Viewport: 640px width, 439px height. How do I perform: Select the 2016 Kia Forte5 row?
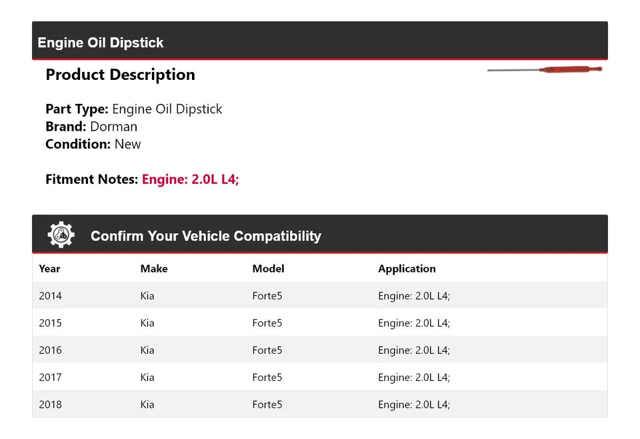pyautogui.click(x=267, y=350)
